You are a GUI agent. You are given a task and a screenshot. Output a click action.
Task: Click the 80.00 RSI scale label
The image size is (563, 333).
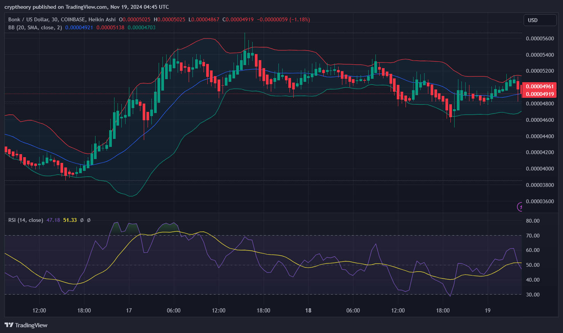click(x=533, y=221)
